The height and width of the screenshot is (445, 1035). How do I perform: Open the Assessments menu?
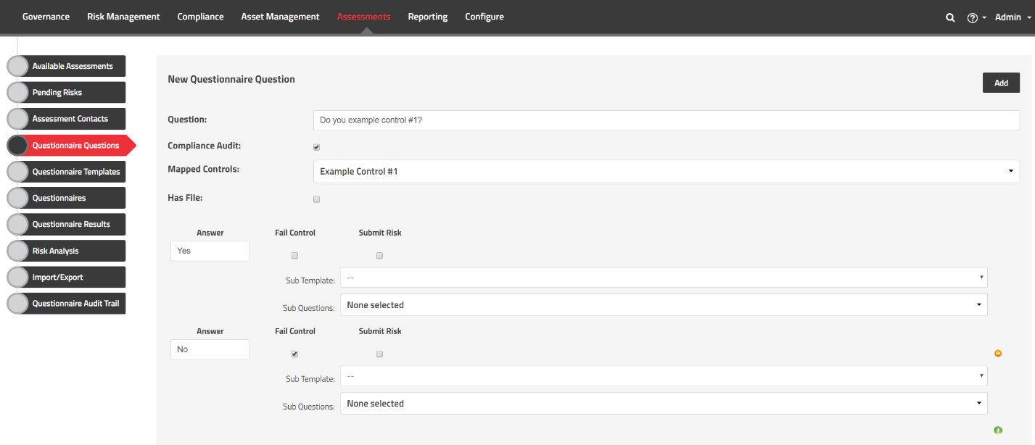click(x=363, y=17)
